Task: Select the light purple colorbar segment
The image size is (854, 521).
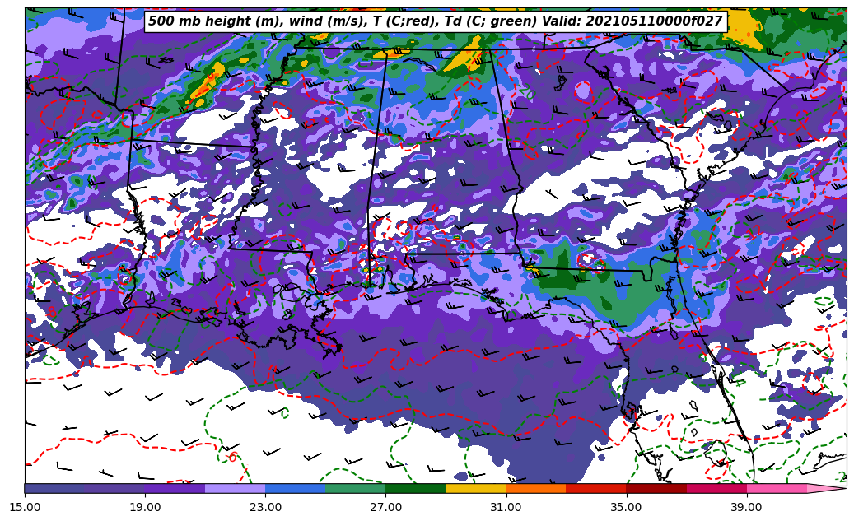Action: point(235,488)
